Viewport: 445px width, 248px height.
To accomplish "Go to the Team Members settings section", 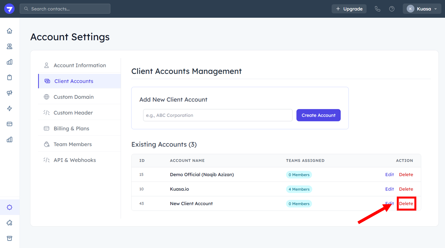I will (73, 144).
